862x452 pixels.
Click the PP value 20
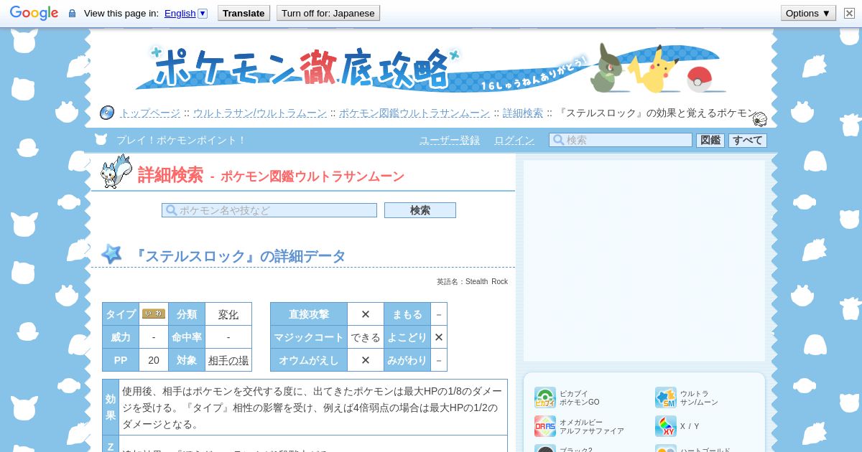click(154, 360)
